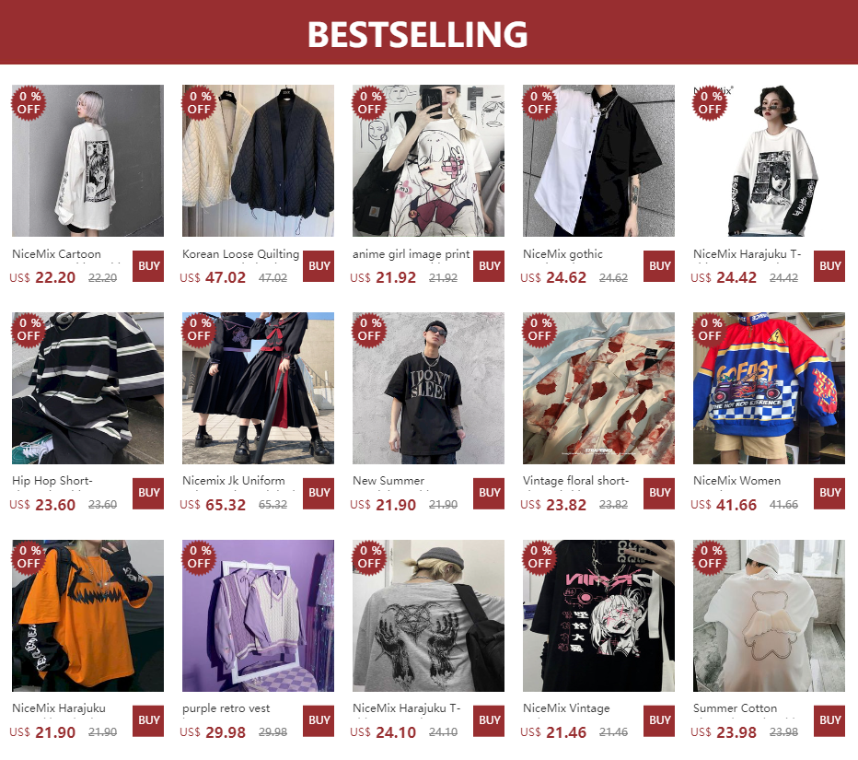Click BUY for purple retro vest
The width and height of the screenshot is (858, 760).
tap(319, 720)
